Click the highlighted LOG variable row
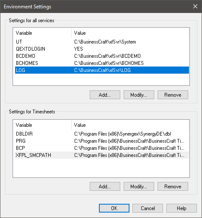Screen dimensions: 202x218 pos(102,70)
